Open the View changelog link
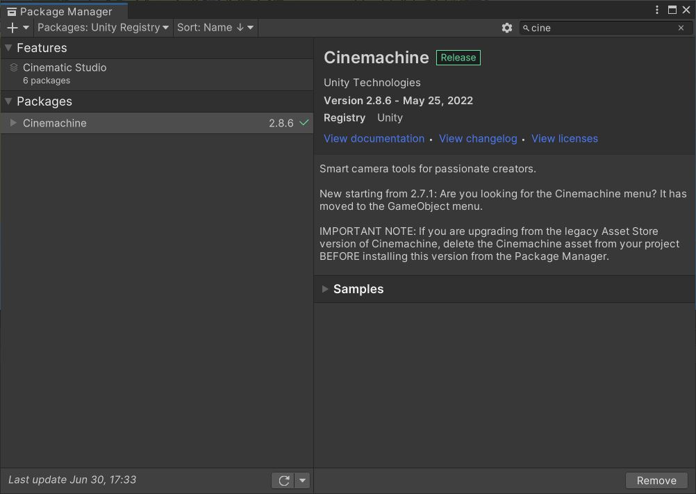This screenshot has height=494, width=696. tap(478, 138)
